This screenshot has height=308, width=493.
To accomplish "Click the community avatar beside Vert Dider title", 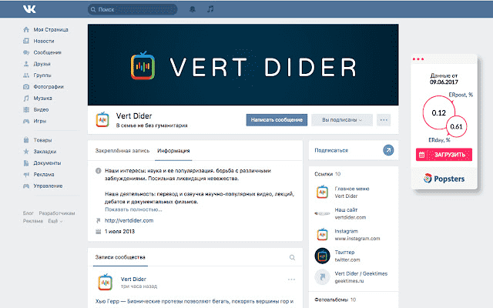I will click(x=102, y=120).
